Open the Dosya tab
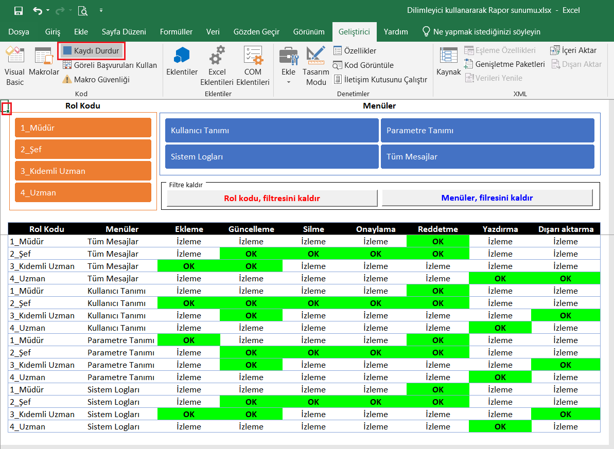The height and width of the screenshot is (449, 614). [19, 32]
